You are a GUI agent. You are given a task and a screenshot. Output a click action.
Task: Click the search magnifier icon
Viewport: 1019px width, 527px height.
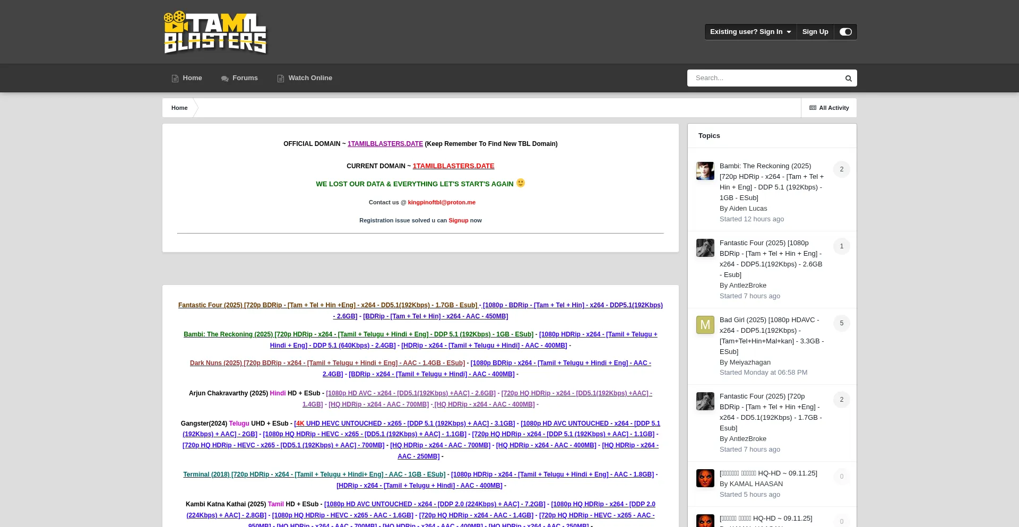[848, 79]
